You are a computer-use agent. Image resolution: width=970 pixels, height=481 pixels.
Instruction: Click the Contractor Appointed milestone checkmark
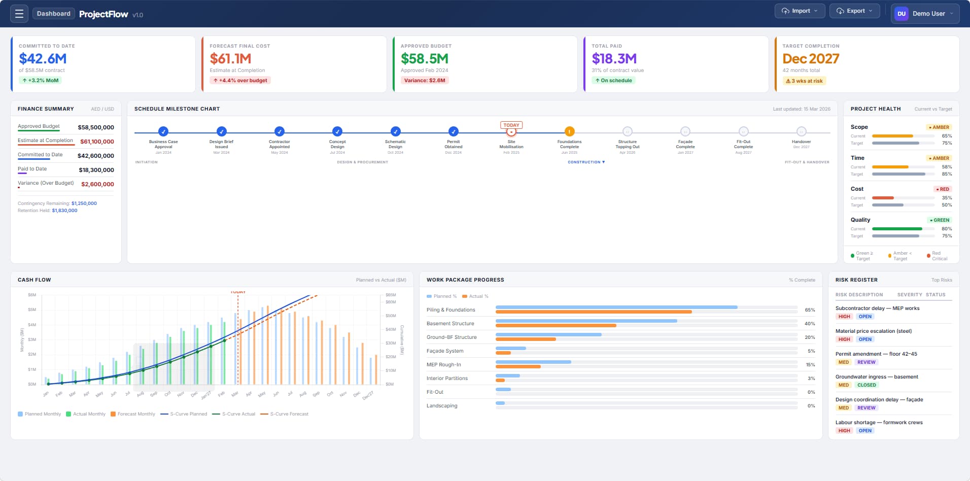(279, 131)
